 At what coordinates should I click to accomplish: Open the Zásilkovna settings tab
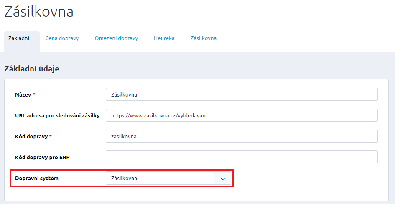(203, 38)
